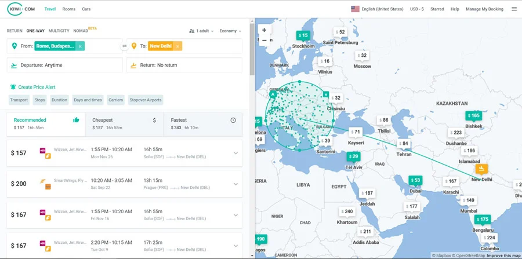Select the MULTICITY trip type
This screenshot has height=259, width=522.
59,31
